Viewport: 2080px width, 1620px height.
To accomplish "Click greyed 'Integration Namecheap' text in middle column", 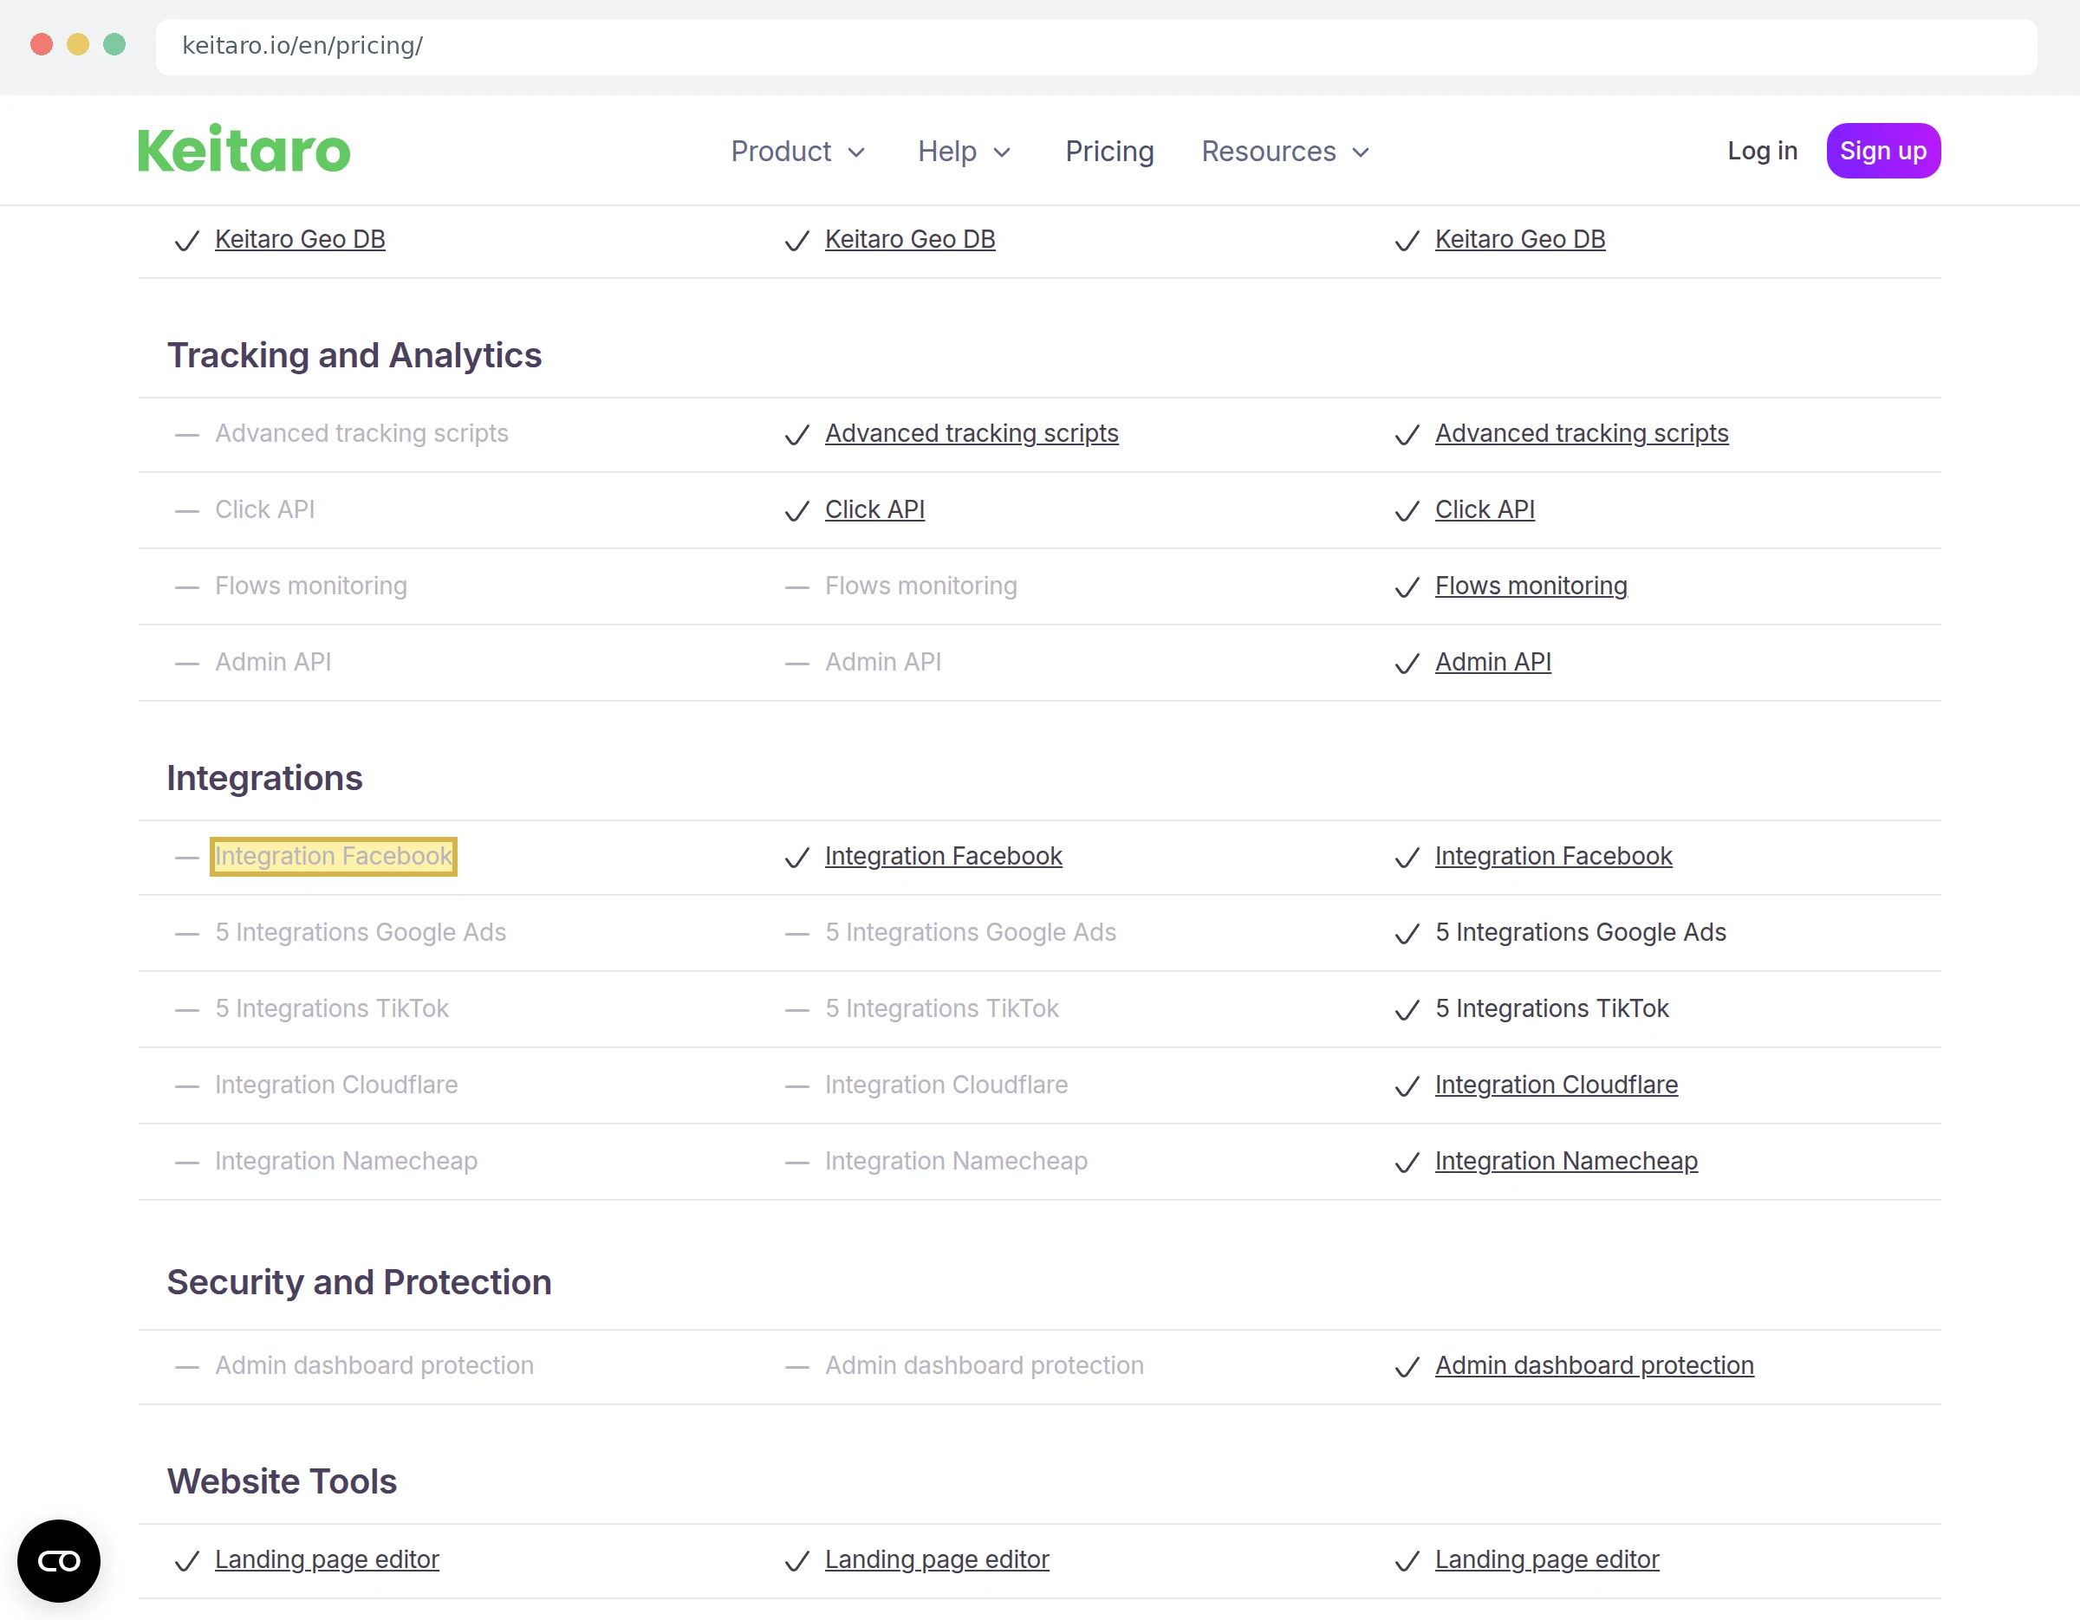I will (x=956, y=1160).
